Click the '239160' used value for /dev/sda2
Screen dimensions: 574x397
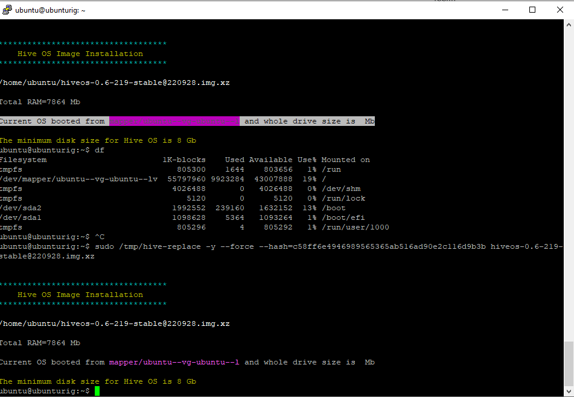[x=230, y=208]
